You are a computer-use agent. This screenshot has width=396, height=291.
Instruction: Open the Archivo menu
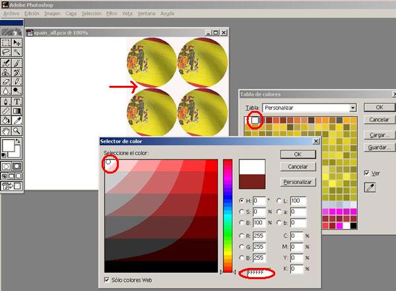click(11, 14)
